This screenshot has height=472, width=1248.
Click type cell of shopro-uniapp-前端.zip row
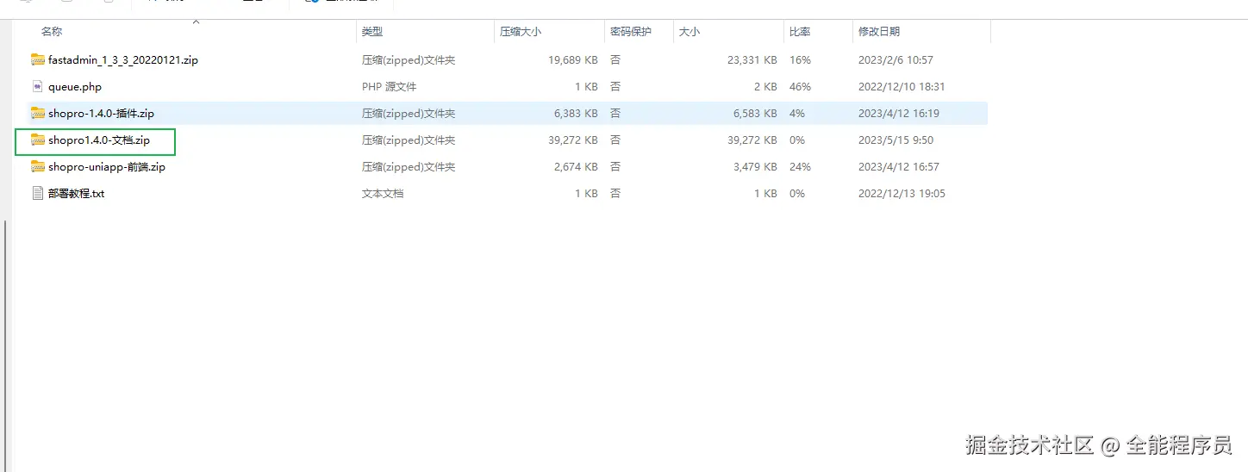(409, 167)
